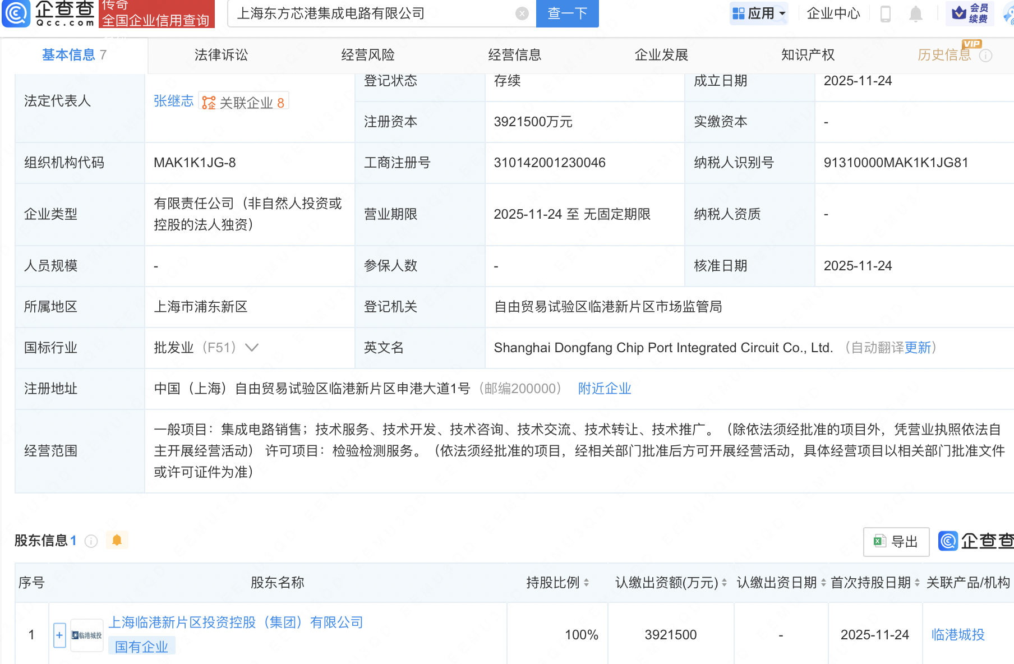Open the 附近企业 link
Viewport: 1014px width, 664px height.
tap(604, 388)
